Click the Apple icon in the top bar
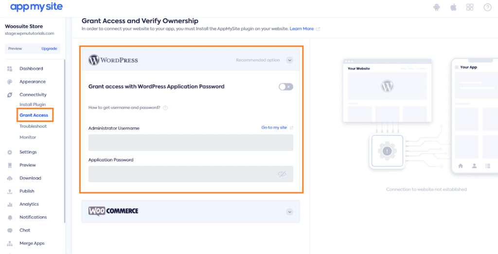 pos(453,7)
